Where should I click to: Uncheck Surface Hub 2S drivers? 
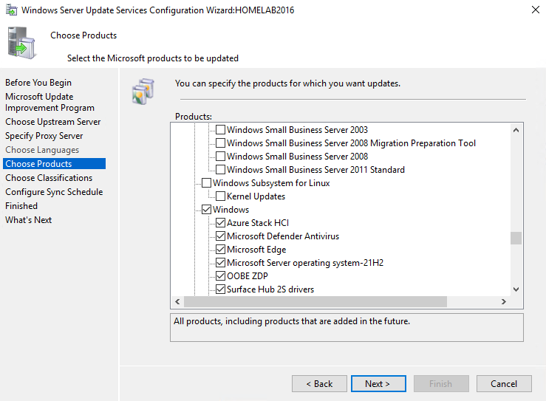220,289
